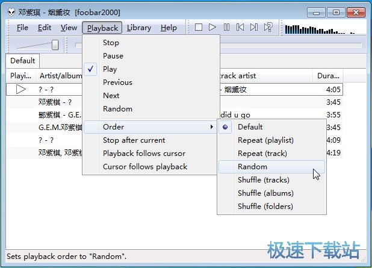
Task: Toggle the checked Play menu item
Action: click(x=150, y=69)
